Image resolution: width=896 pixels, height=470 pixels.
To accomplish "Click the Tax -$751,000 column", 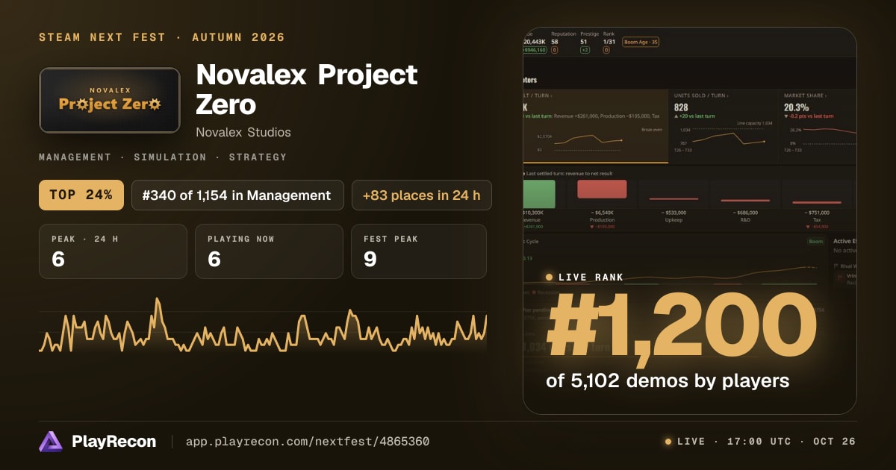I will pyautogui.click(x=815, y=205).
